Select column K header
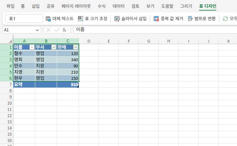This screenshot has width=237, height=146. [228, 41]
